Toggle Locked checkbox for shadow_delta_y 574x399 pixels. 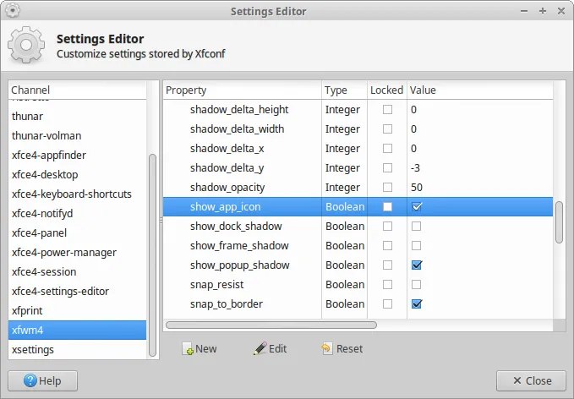point(387,167)
